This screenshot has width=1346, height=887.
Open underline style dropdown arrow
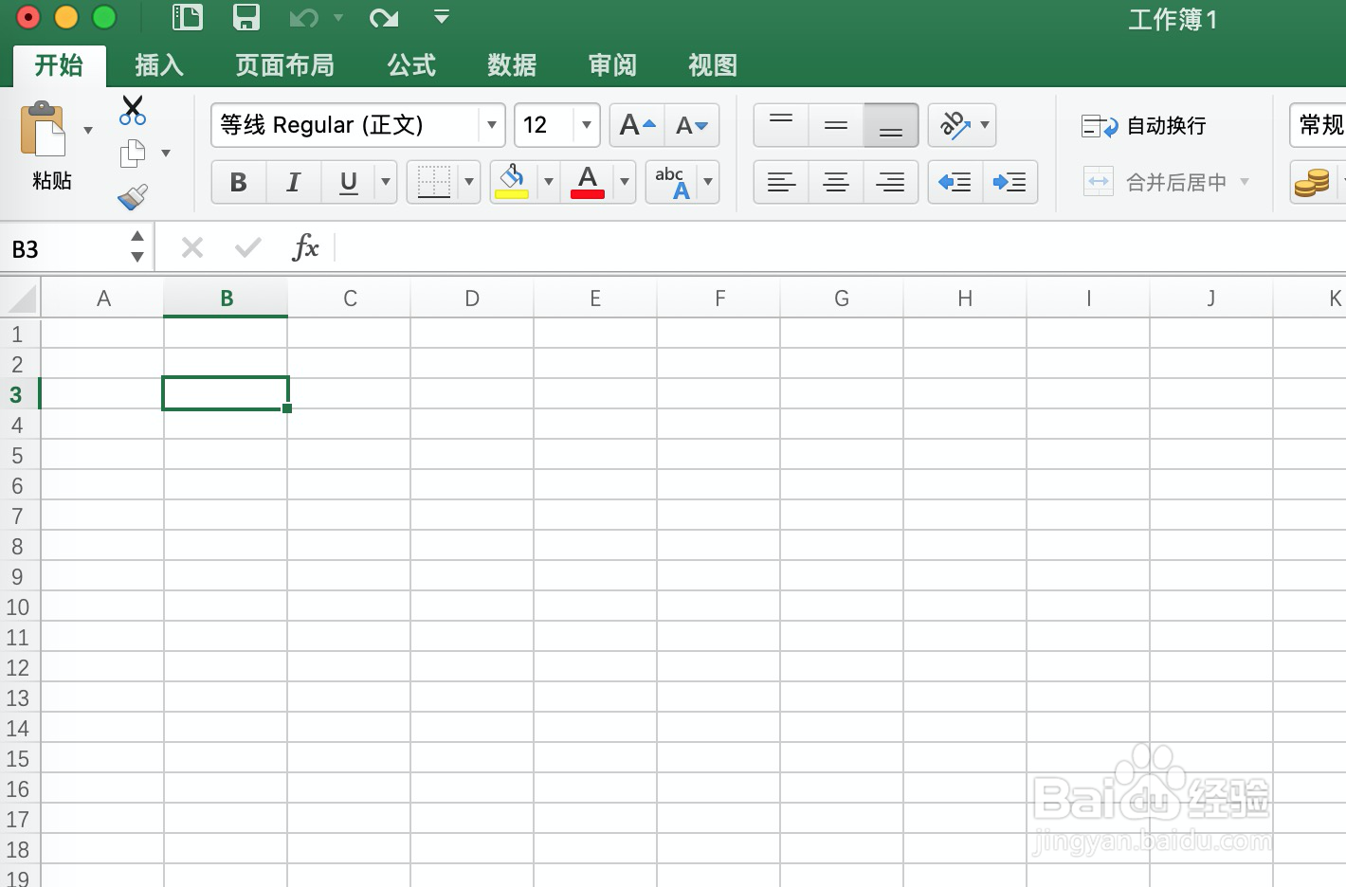tap(386, 182)
